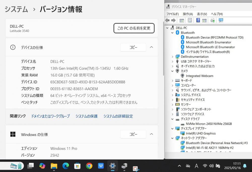252x172 pixels.
Task: Open the 操作(A) menu
Action: pyautogui.click(x=188, y=14)
